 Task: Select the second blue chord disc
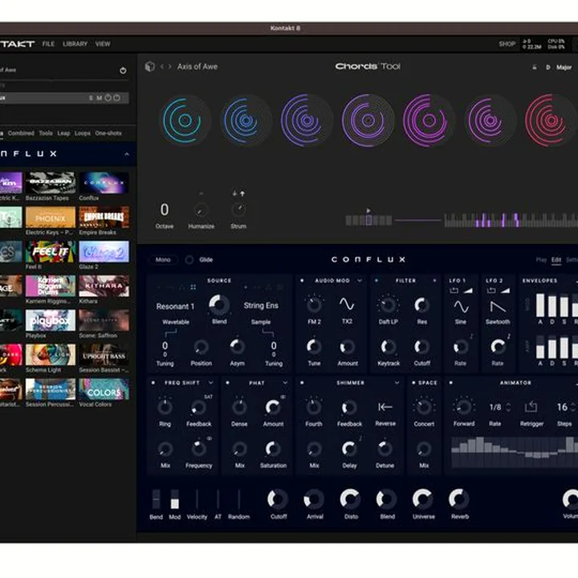(x=246, y=120)
